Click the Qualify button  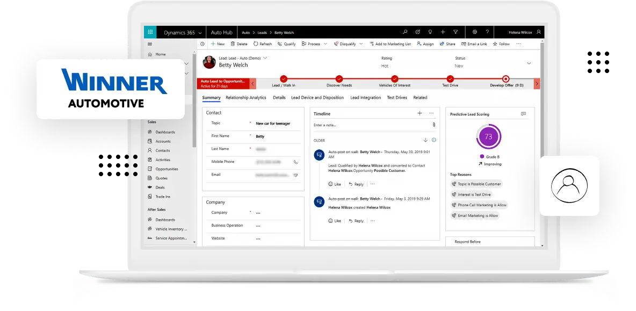pyautogui.click(x=286, y=44)
